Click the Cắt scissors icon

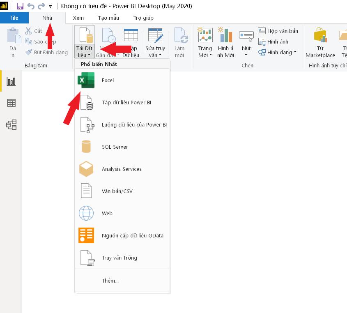click(28, 31)
